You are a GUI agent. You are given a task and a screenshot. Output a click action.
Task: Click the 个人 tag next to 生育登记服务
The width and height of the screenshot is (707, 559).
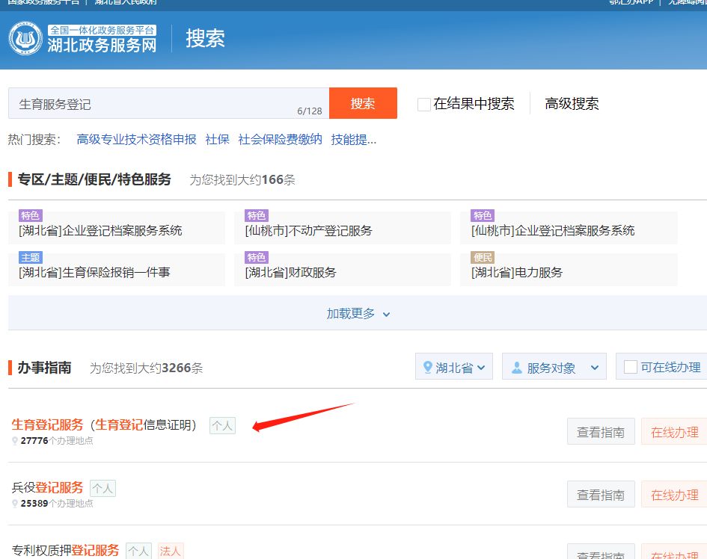point(222,425)
